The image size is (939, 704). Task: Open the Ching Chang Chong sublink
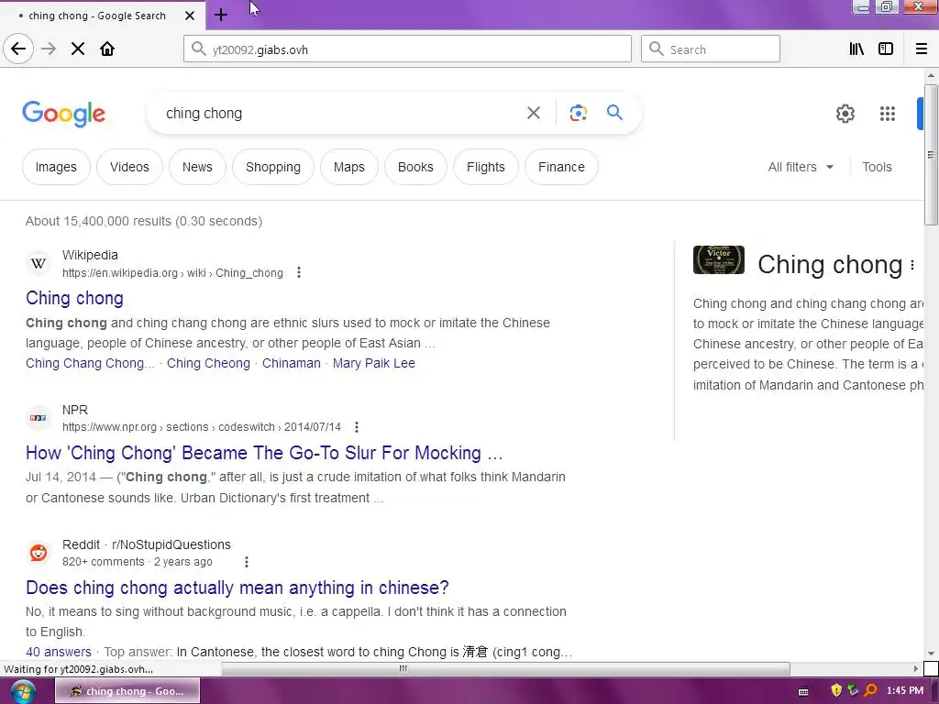(x=90, y=363)
